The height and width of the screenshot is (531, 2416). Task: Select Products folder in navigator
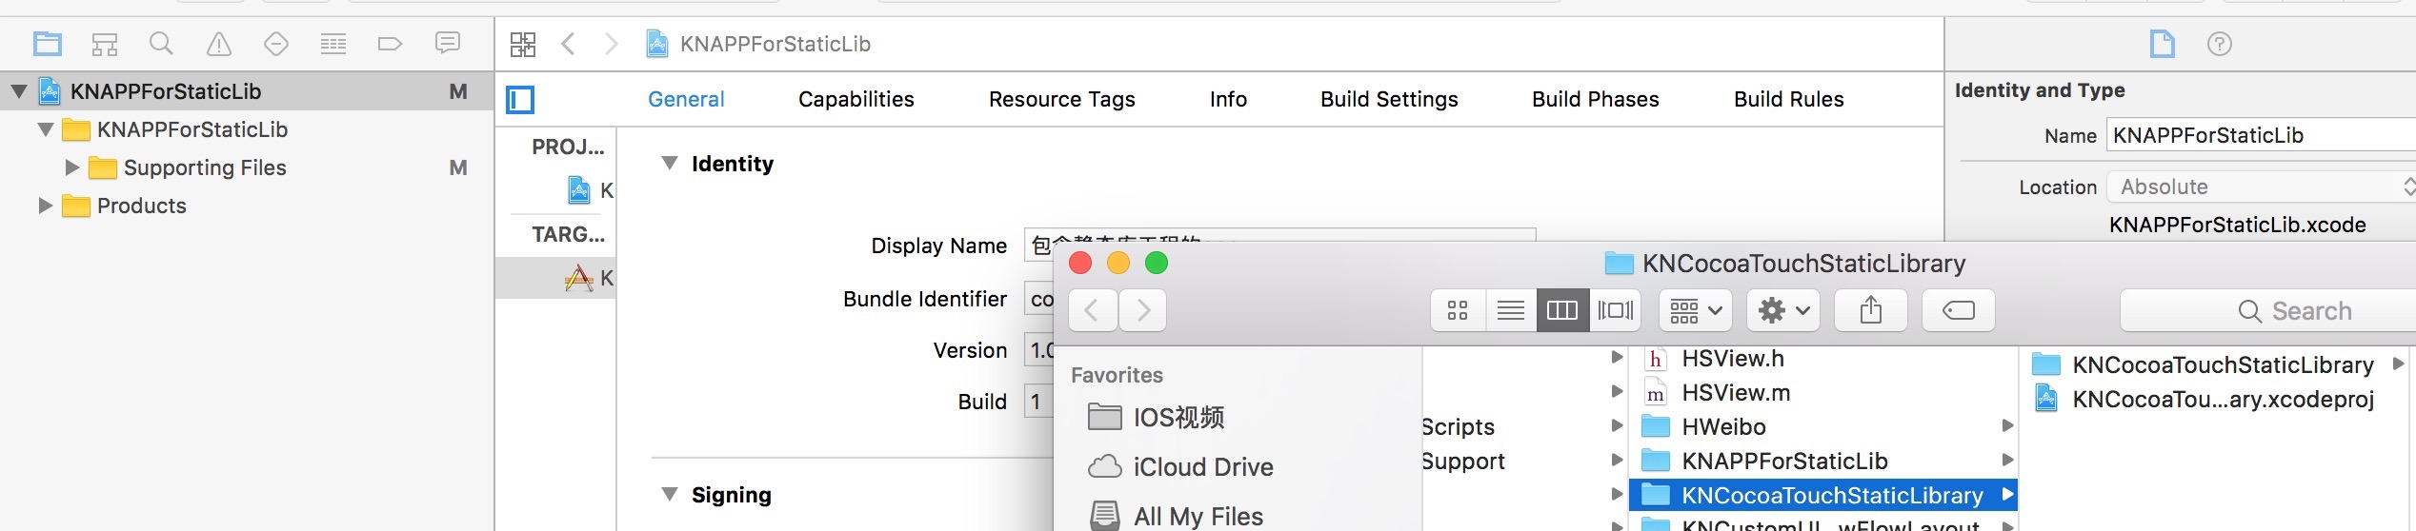tap(141, 206)
